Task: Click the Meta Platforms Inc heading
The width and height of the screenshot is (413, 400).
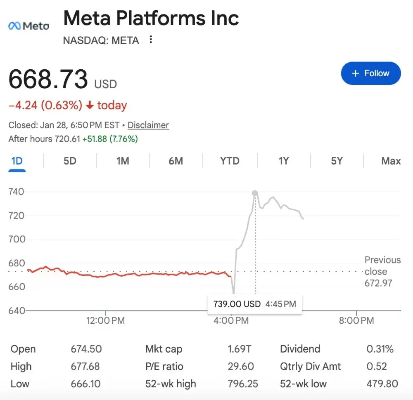Action: point(151,19)
